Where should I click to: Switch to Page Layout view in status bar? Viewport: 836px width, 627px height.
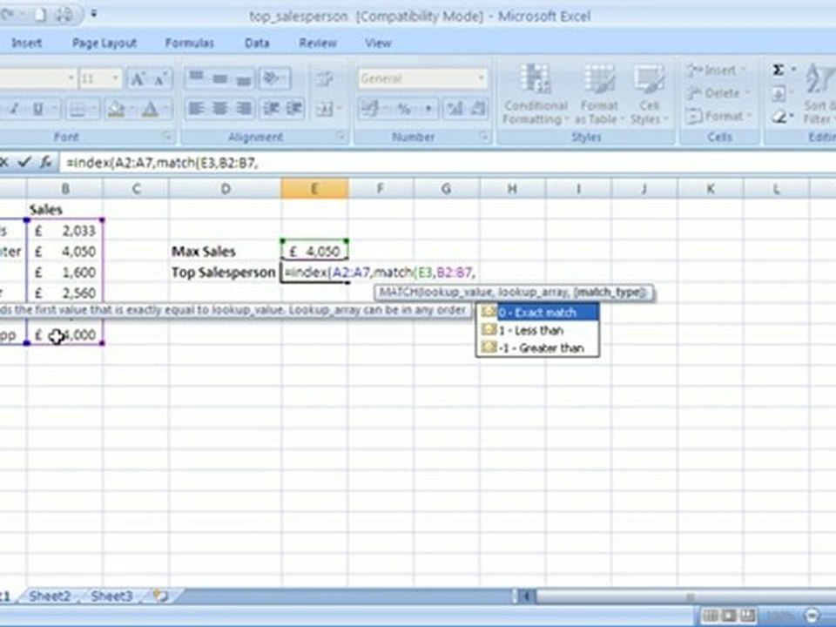(729, 616)
